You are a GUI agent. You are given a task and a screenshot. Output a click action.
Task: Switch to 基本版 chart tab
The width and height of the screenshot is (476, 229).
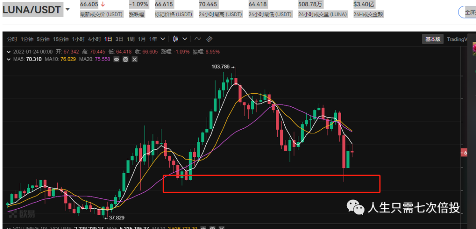click(432, 39)
